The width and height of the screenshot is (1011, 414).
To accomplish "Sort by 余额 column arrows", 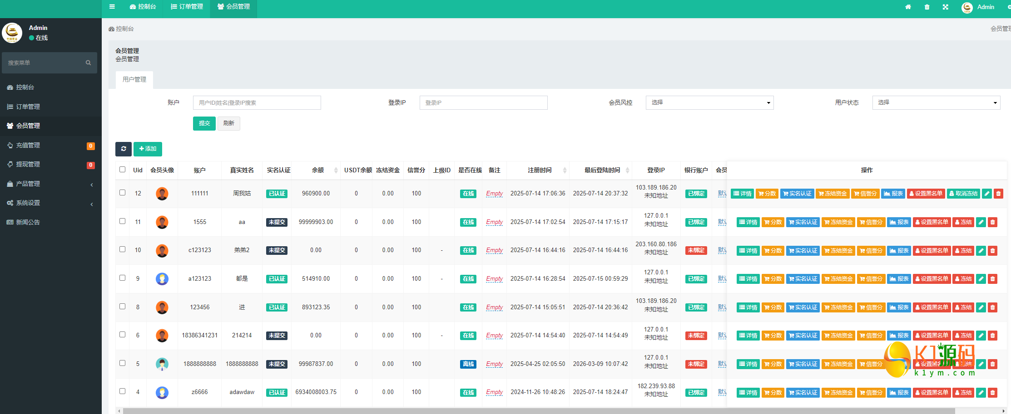I will (336, 170).
